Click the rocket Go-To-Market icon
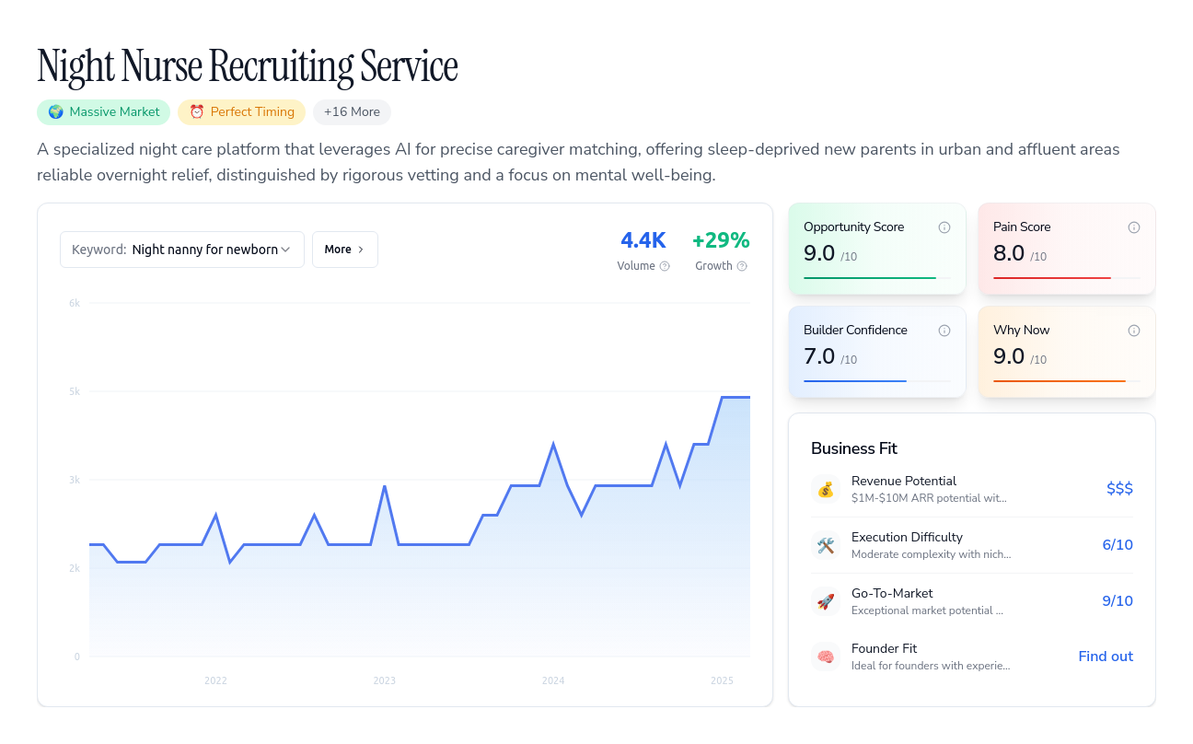 (x=826, y=601)
